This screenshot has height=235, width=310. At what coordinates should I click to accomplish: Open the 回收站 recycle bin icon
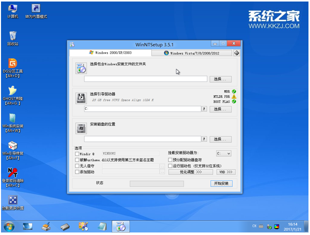pos(13,38)
